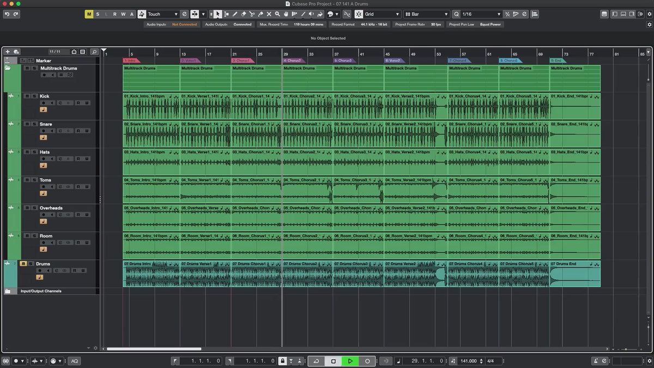Viewport: 654px width, 368px height.
Task: Select the Object Selection arrow tool
Action: pyautogui.click(x=217, y=14)
